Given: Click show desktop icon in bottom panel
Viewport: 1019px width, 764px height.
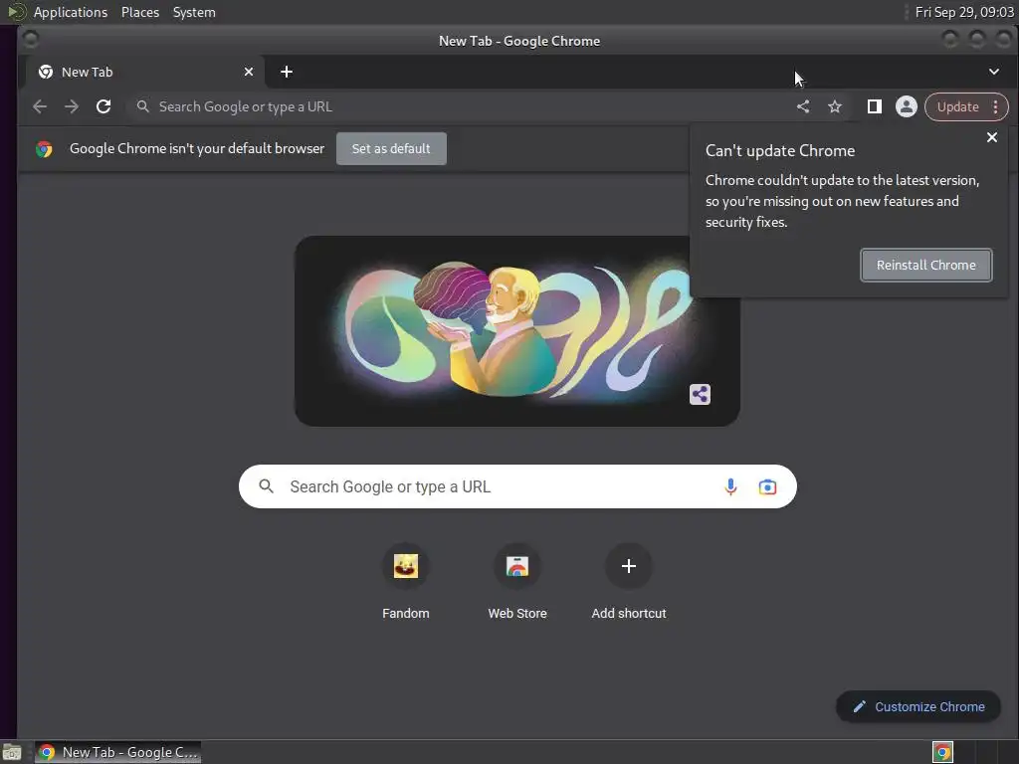Looking at the screenshot, I should (x=12, y=752).
